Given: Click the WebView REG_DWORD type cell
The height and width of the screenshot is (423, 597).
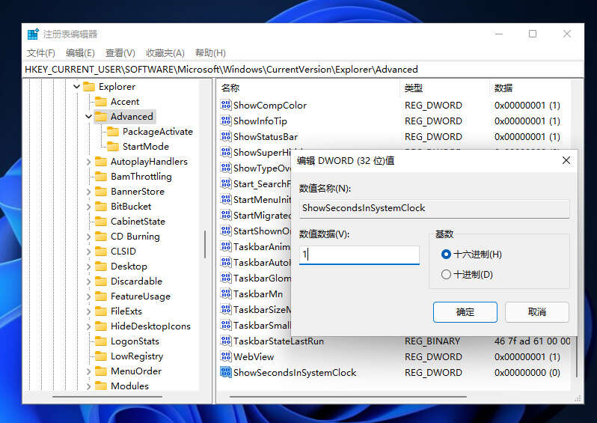Looking at the screenshot, I should (433, 356).
